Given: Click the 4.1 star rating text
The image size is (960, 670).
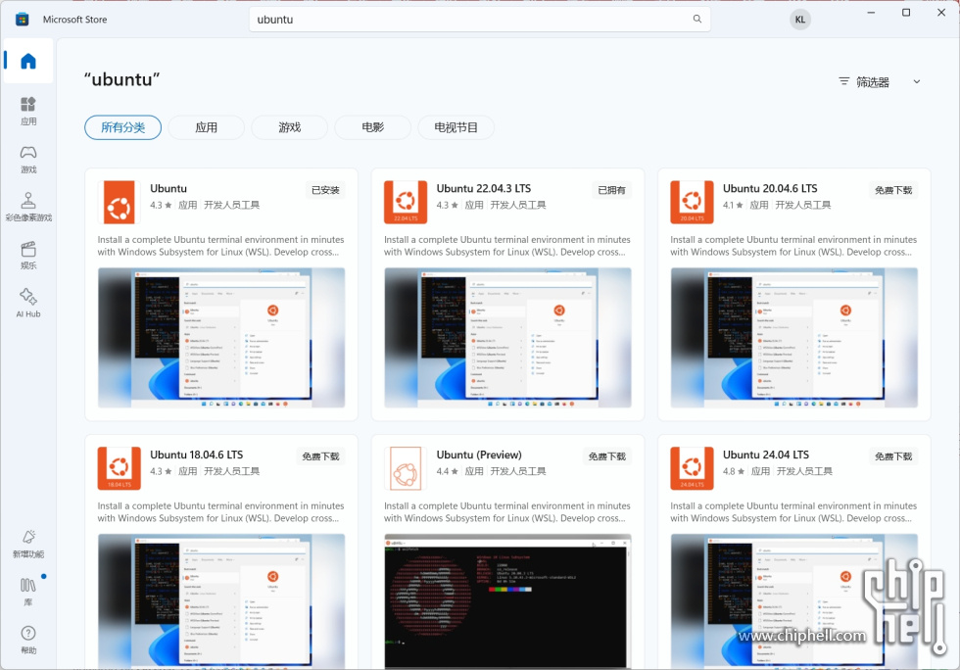Looking at the screenshot, I should (733, 205).
